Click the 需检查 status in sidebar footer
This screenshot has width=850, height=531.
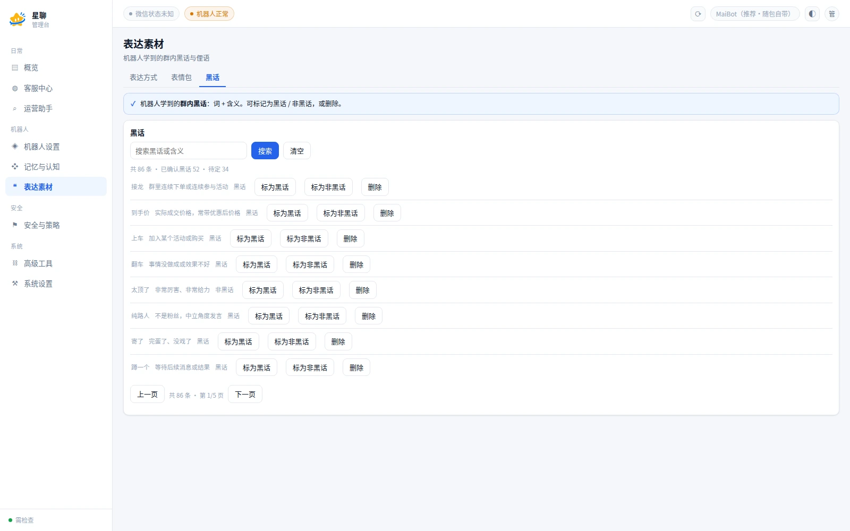(x=21, y=520)
